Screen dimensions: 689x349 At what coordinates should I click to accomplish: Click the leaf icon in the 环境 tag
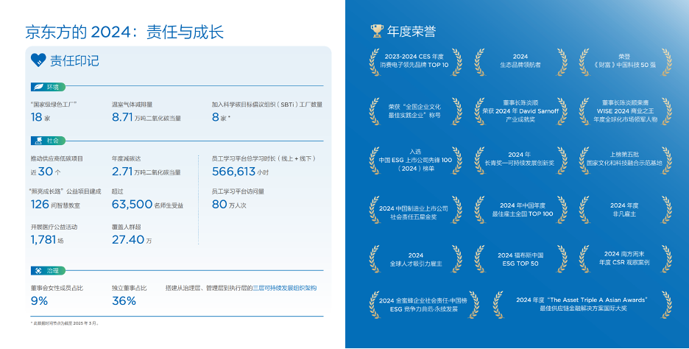(x=39, y=87)
